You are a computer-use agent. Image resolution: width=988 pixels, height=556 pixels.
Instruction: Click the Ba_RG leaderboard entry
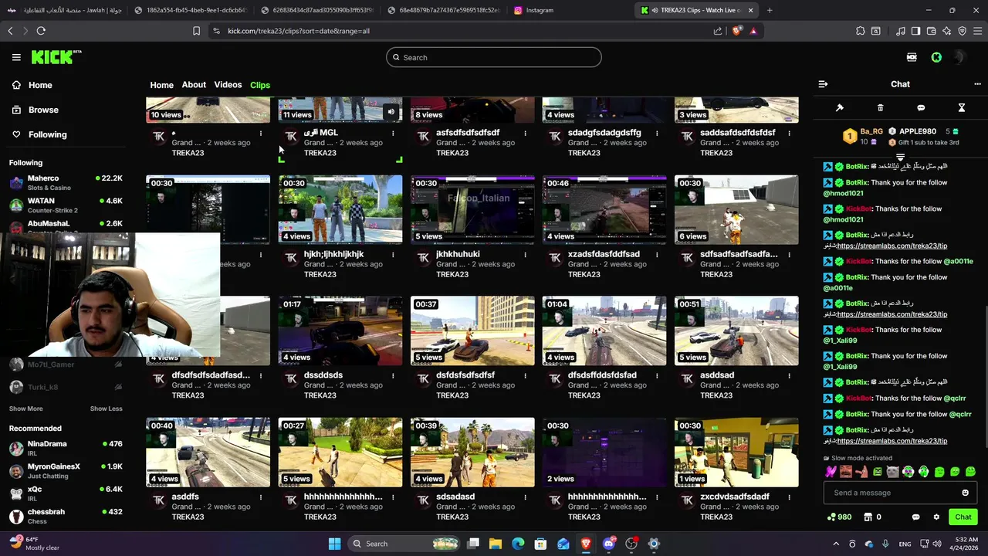click(x=862, y=137)
